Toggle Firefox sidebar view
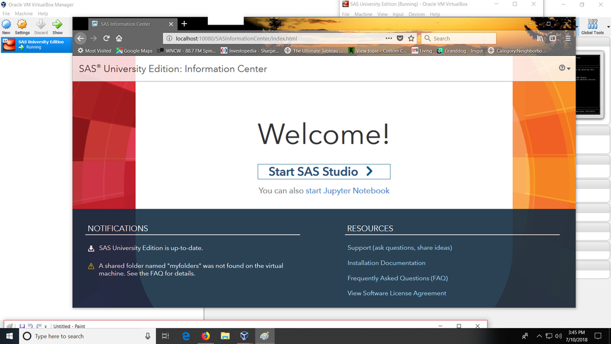The image size is (611, 344). point(552,38)
